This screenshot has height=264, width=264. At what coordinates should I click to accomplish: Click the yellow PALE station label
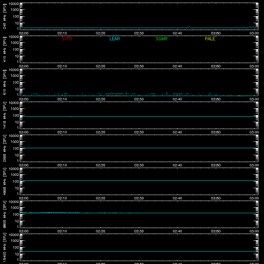click(x=210, y=39)
